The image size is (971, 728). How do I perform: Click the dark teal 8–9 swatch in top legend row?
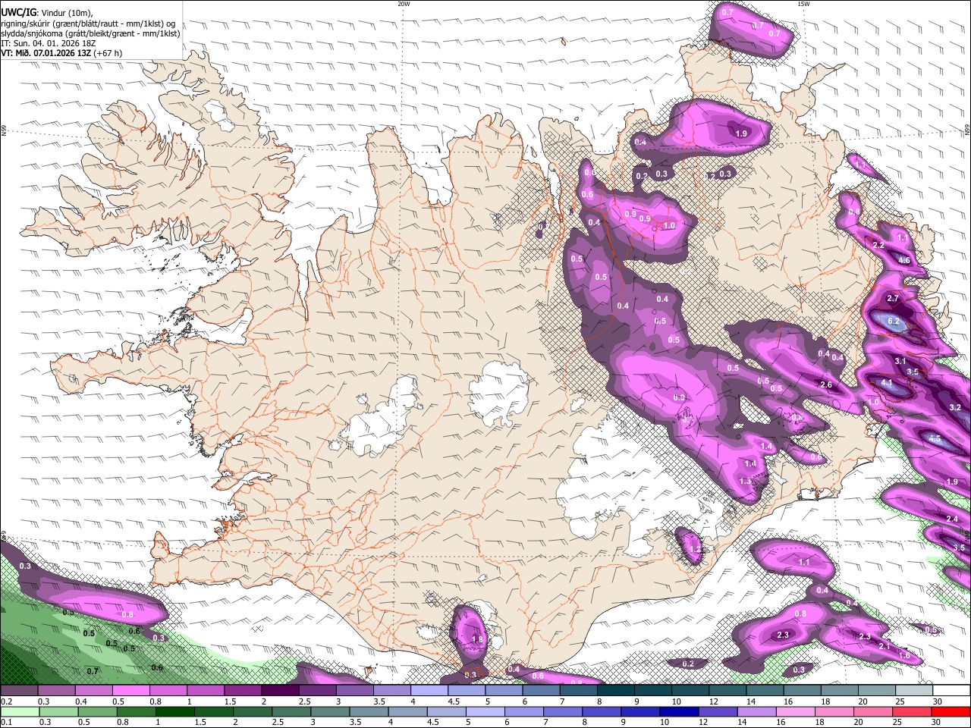pos(616,691)
